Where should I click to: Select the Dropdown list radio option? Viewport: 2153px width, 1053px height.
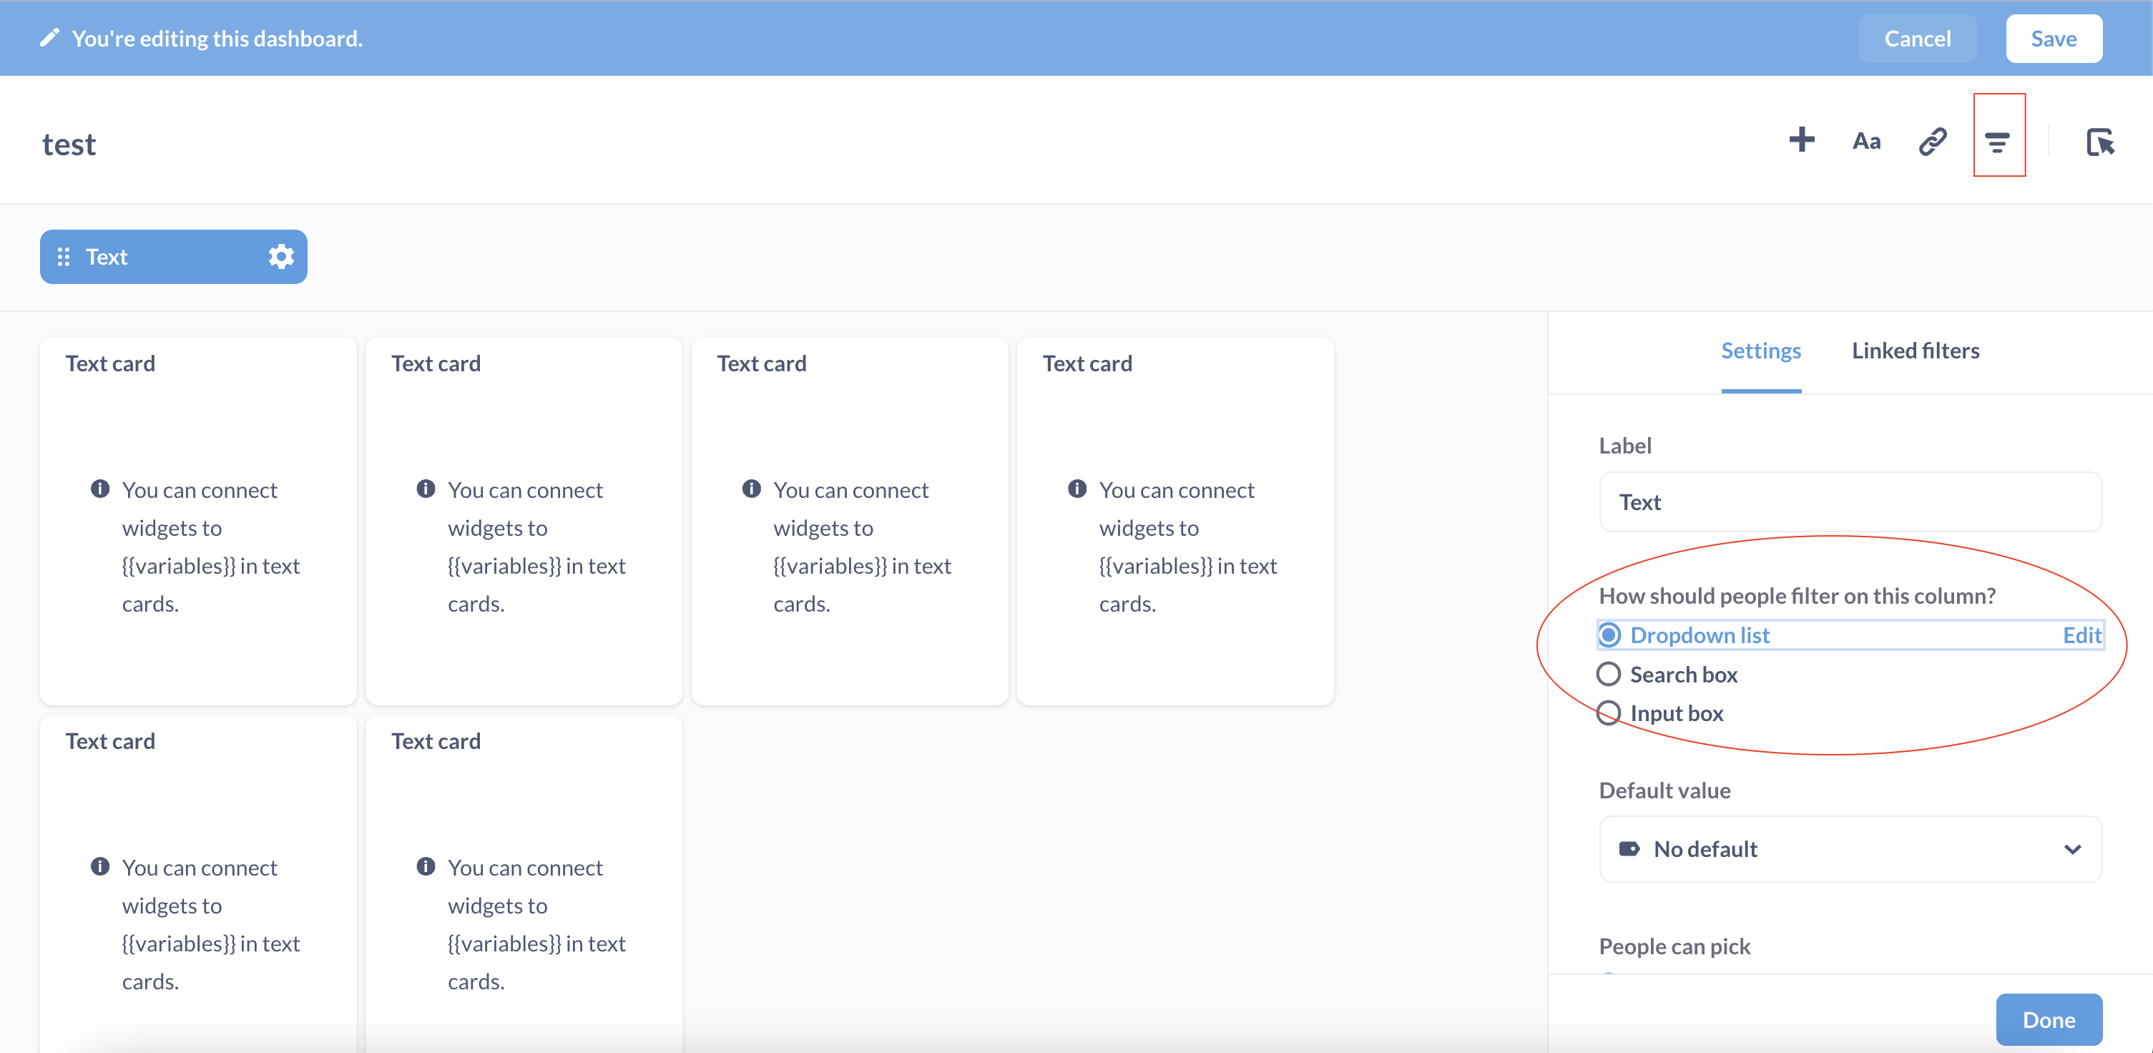[x=1609, y=635]
